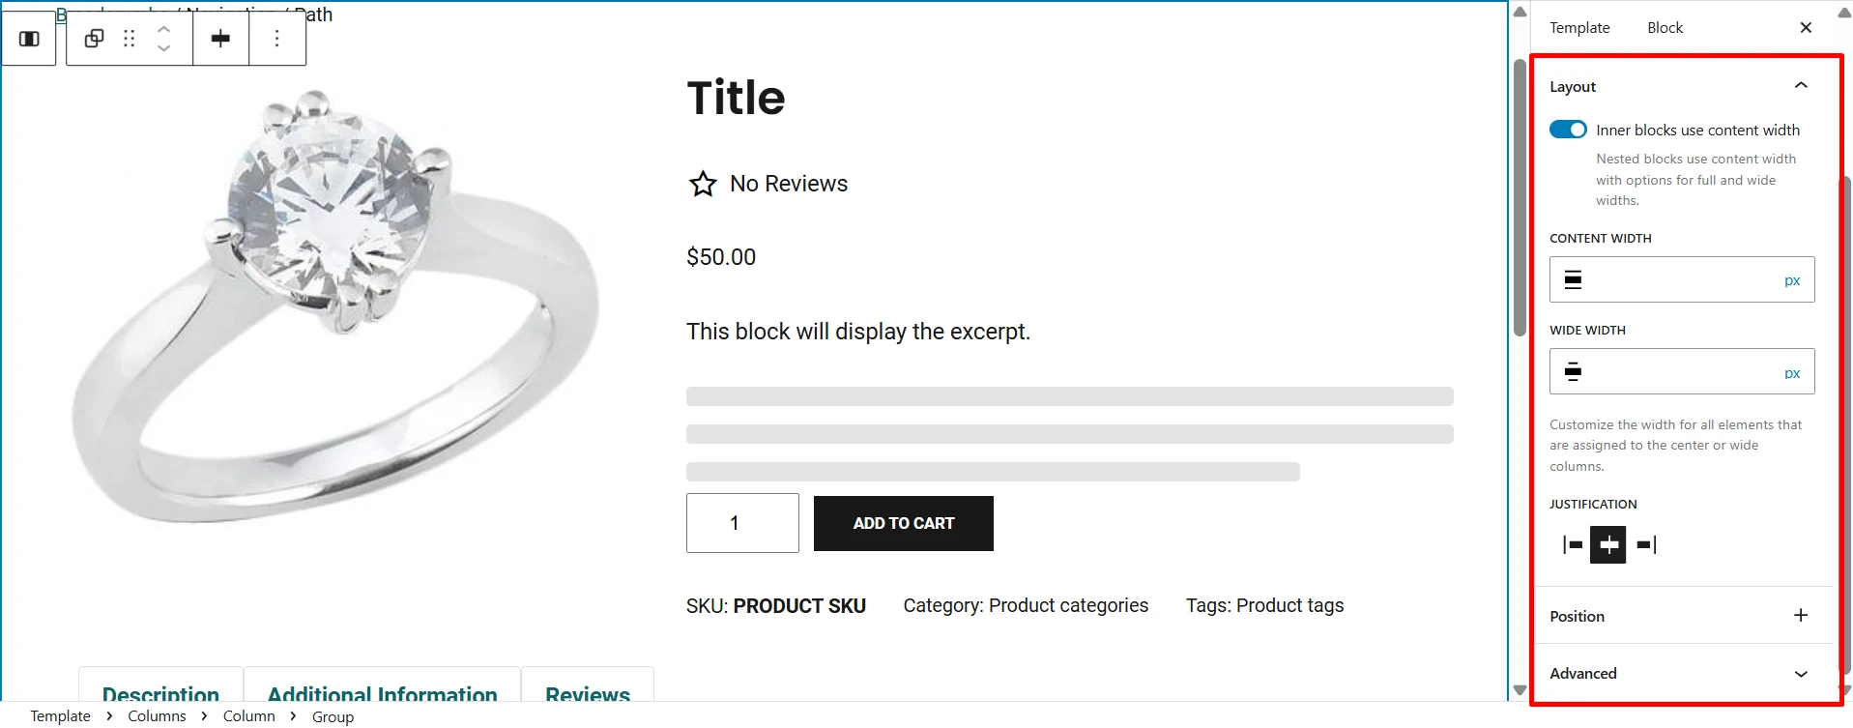This screenshot has height=728, width=1853.
Task: Collapse the Layout panel
Action: click(1801, 86)
